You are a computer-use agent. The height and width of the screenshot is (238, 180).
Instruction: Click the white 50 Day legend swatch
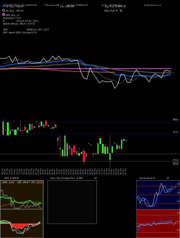(x=4, y=10)
